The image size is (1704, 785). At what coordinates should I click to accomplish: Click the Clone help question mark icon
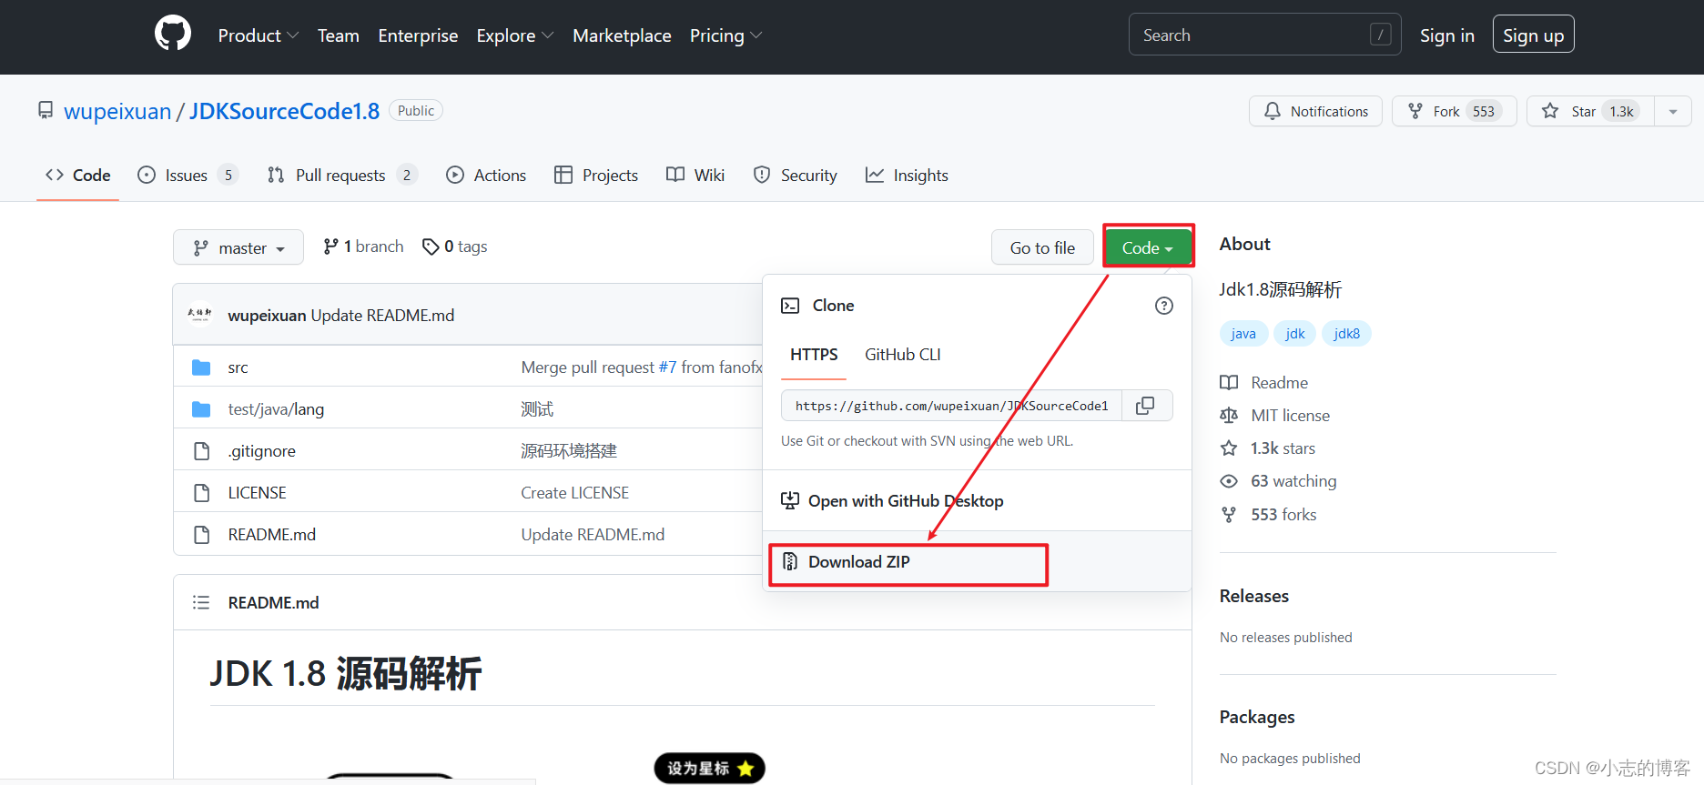(x=1163, y=306)
